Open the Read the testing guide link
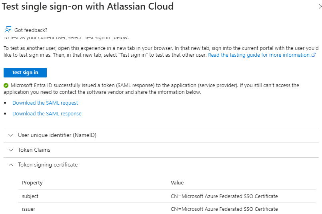This screenshot has width=322, height=214. [259, 55]
